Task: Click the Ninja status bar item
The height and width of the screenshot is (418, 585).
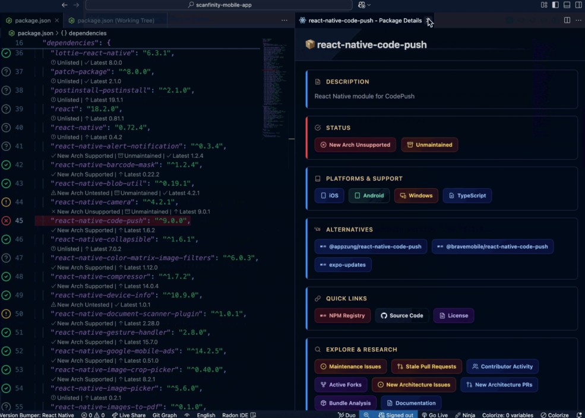Action: coord(465,415)
